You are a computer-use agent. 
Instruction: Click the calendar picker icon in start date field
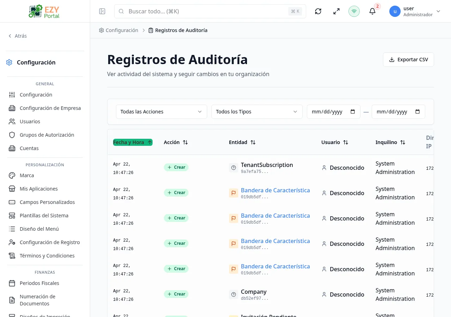(x=353, y=112)
